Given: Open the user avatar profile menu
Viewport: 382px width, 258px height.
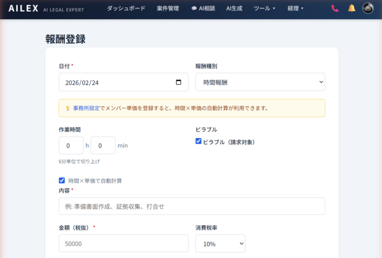Looking at the screenshot, I should tap(368, 8).
